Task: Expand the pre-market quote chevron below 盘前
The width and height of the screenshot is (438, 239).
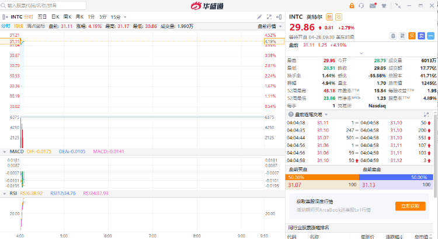Action: click(x=360, y=52)
